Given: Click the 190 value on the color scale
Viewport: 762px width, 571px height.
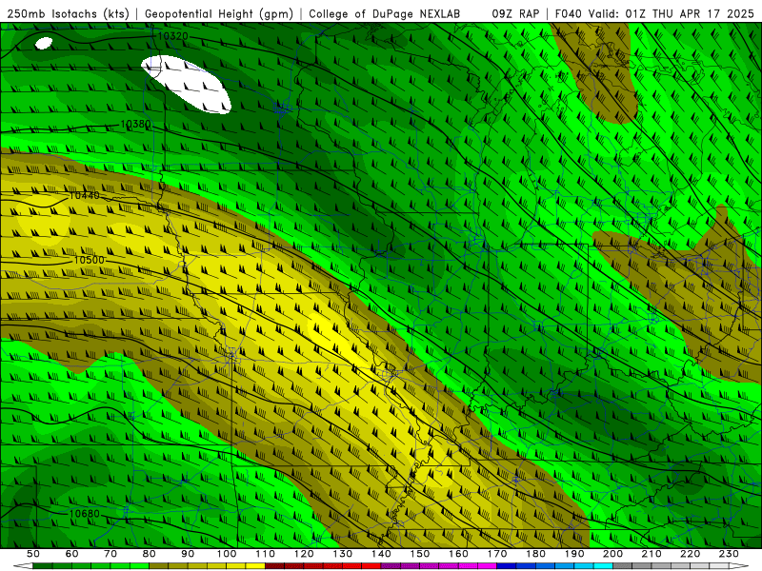Looking at the screenshot, I should click(x=574, y=554).
